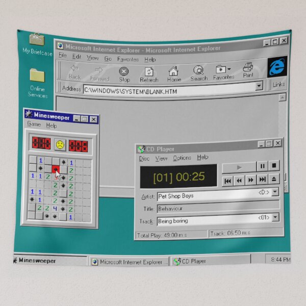Fast forward in CD Player
This screenshot has height=306, width=306.
pyautogui.click(x=250, y=180)
